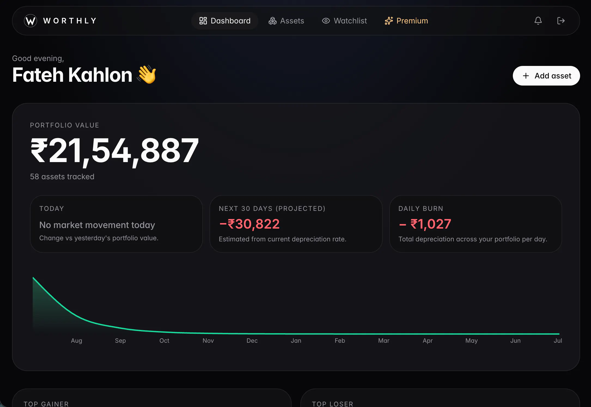Image resolution: width=591 pixels, height=407 pixels.
Task: Click 'Estimated from current depreciation rate.' text
Action: [x=282, y=239]
